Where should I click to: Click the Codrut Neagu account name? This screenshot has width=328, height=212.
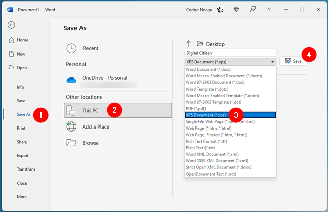click(199, 10)
